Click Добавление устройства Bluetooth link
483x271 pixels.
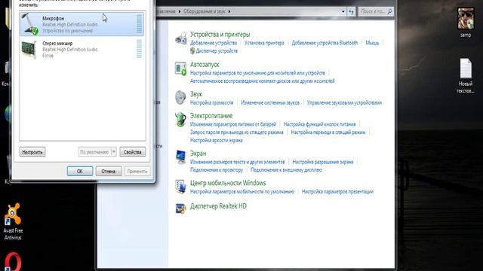click(x=325, y=43)
